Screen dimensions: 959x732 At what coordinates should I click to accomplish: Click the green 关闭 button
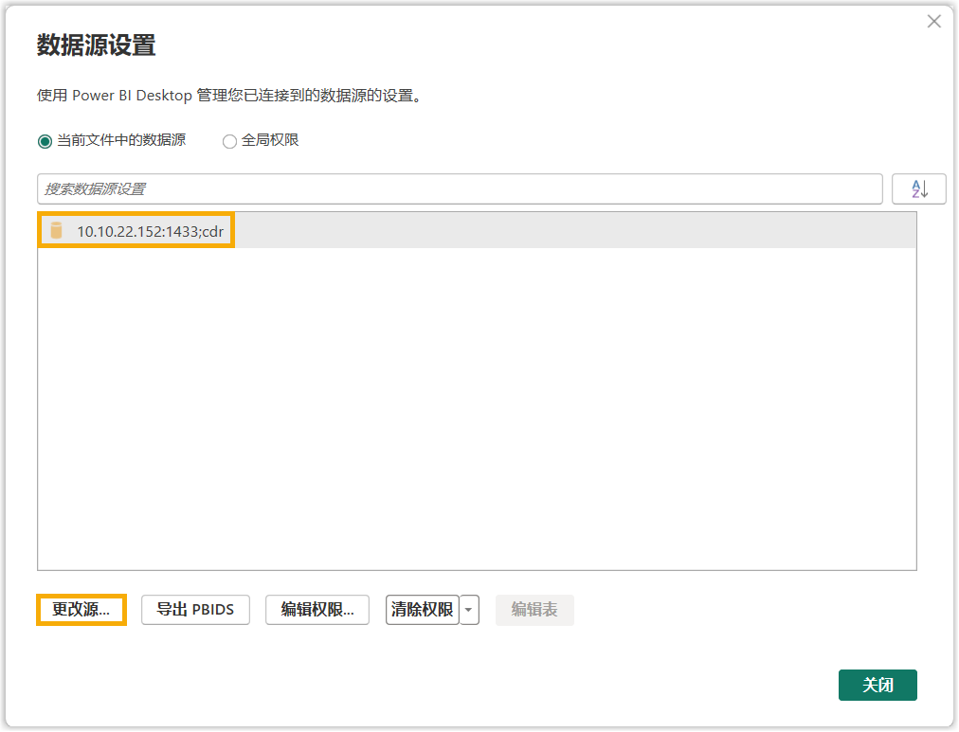click(x=878, y=685)
